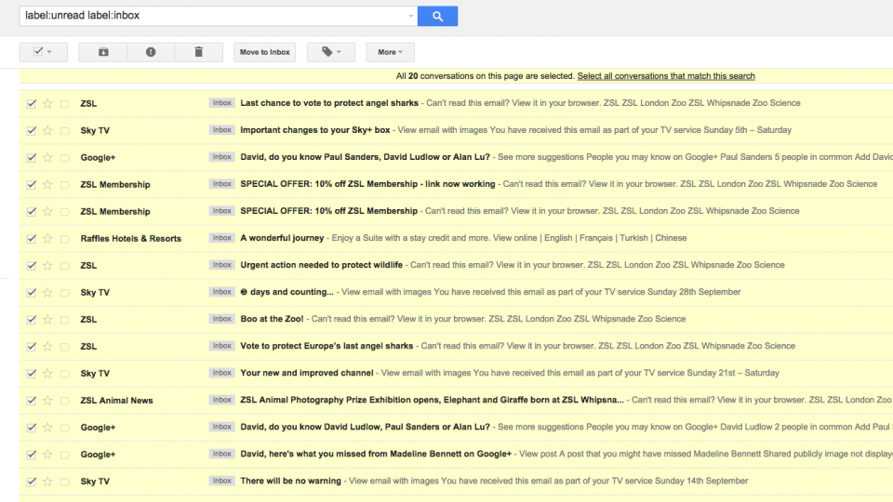The height and width of the screenshot is (502, 893).
Task: Mark Boo at the Zoo email as important
Action: [65, 319]
